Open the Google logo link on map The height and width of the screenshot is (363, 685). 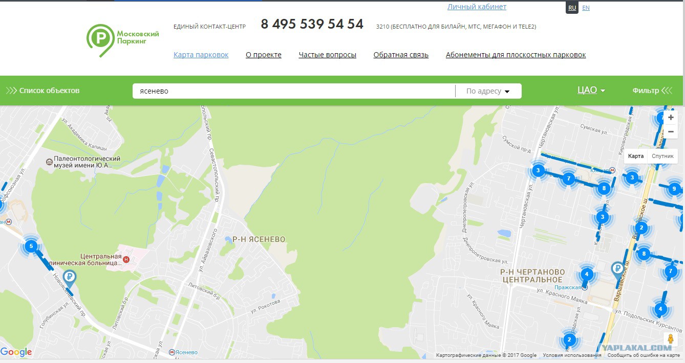(16, 352)
